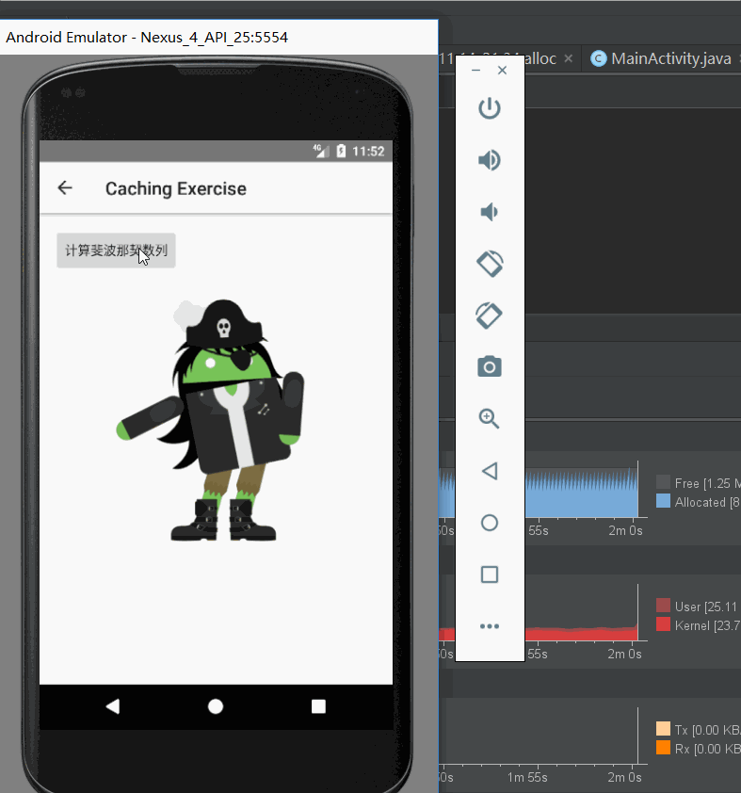Close the alloc file tab
741x793 pixels.
click(x=568, y=58)
